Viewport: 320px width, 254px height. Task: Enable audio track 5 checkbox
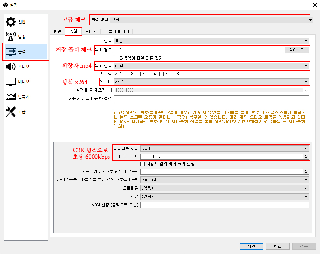coord(161,74)
